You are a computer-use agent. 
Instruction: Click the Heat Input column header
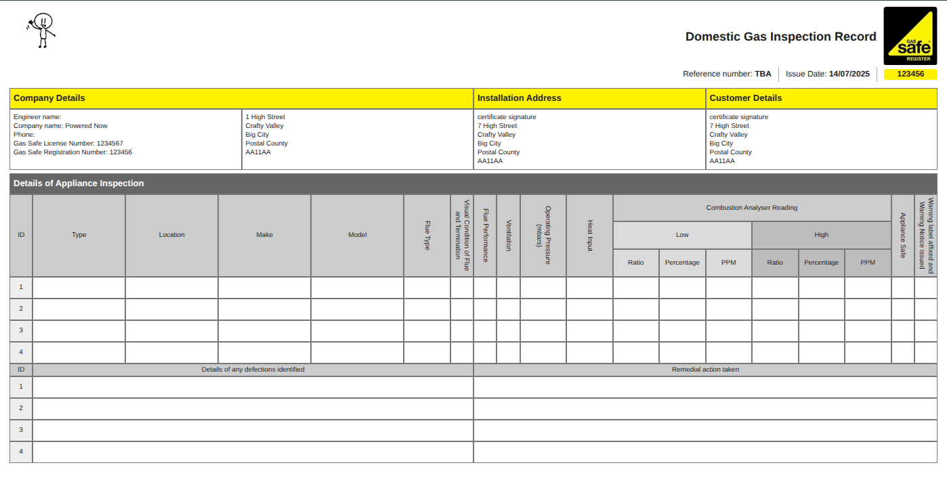(x=590, y=236)
